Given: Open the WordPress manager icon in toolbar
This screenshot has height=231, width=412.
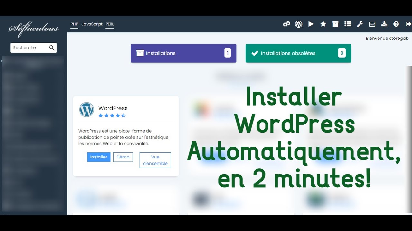Looking at the screenshot, I should pos(299,24).
